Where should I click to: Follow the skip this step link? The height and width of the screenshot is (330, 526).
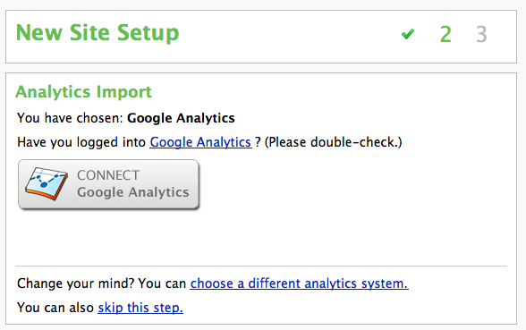[140, 308]
